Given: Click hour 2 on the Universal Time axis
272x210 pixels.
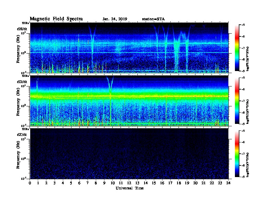Looking at the screenshot, I should (46, 183).
